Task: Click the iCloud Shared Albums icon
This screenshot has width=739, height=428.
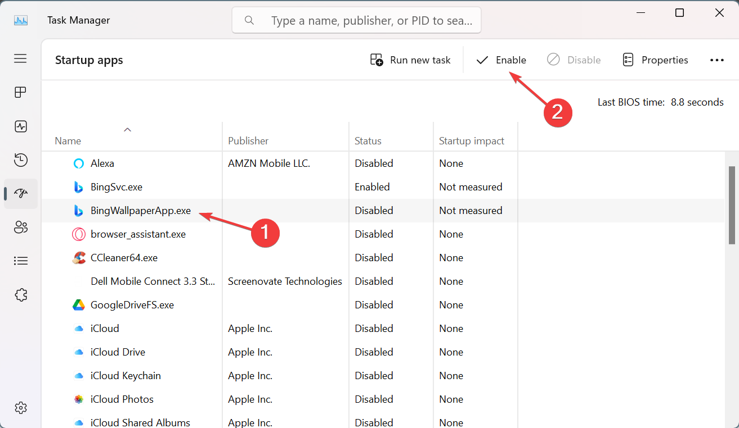Action: pyautogui.click(x=78, y=422)
